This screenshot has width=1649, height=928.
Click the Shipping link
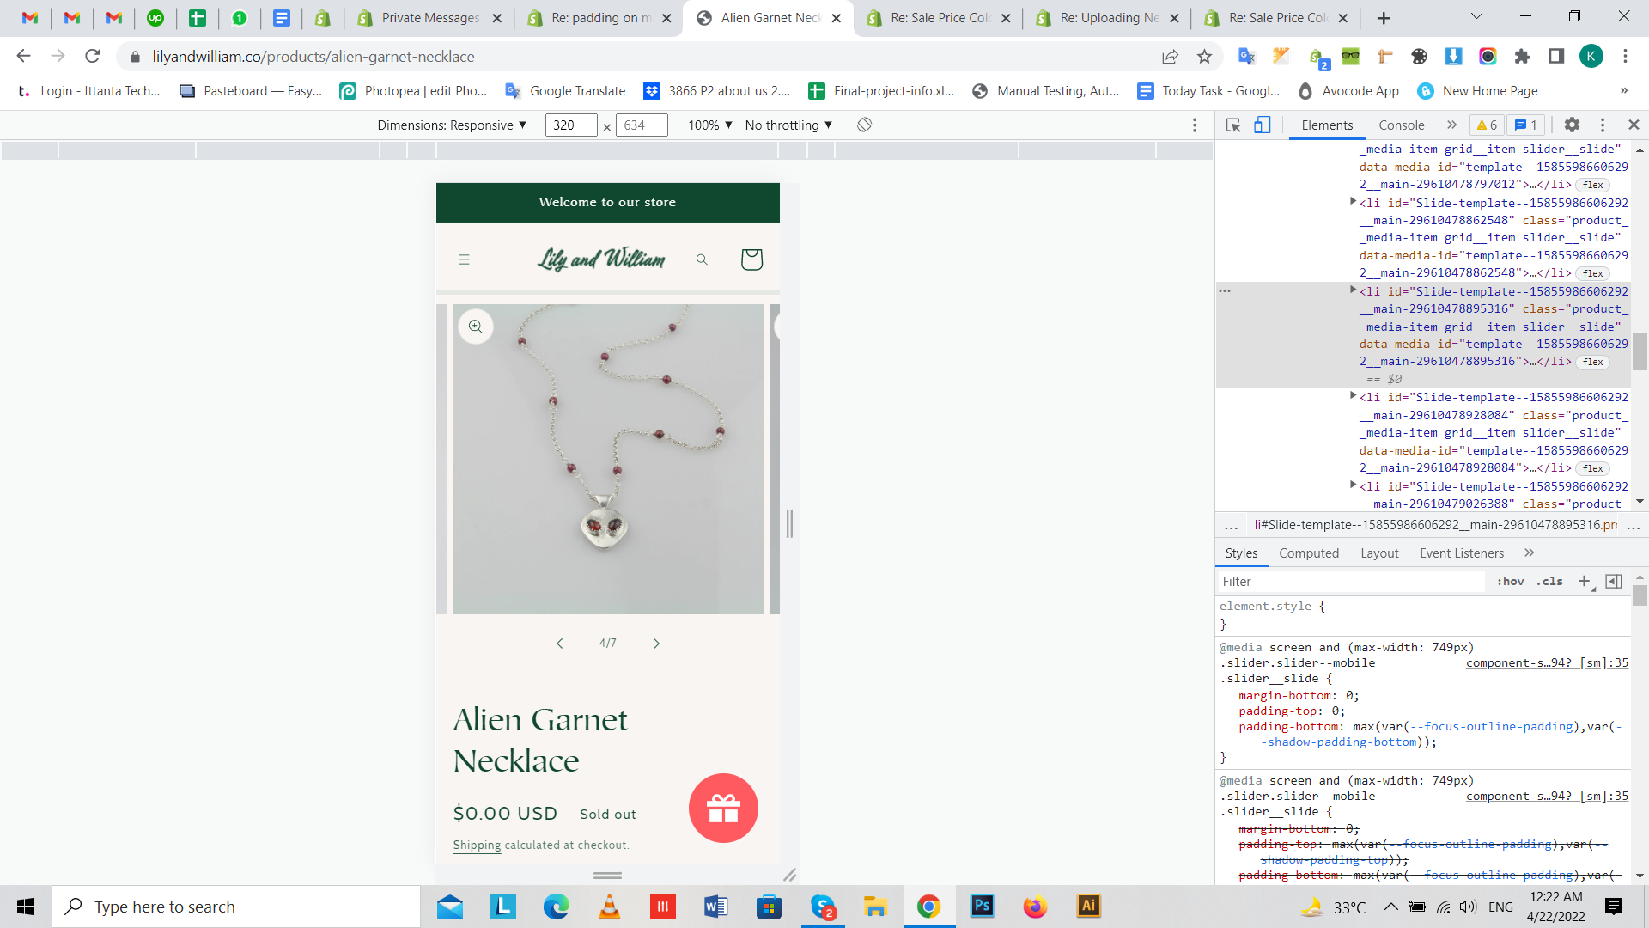[477, 846]
